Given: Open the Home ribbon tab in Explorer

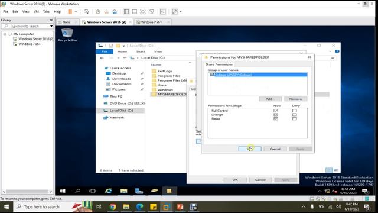Looking at the screenshot, I should 122,51.
